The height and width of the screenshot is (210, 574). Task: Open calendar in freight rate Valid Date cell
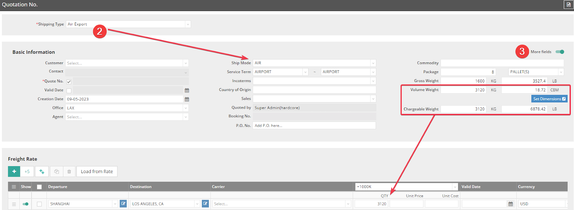click(511, 204)
